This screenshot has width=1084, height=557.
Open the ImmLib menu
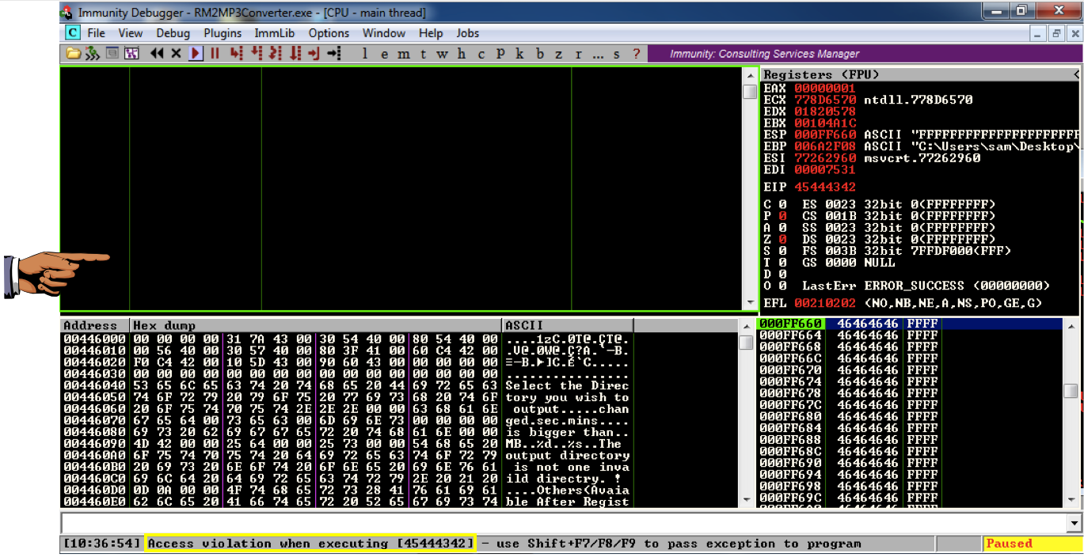[275, 33]
